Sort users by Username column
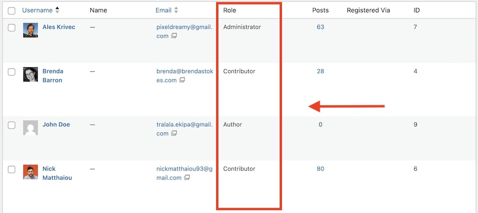The height and width of the screenshot is (213, 478). [x=37, y=10]
